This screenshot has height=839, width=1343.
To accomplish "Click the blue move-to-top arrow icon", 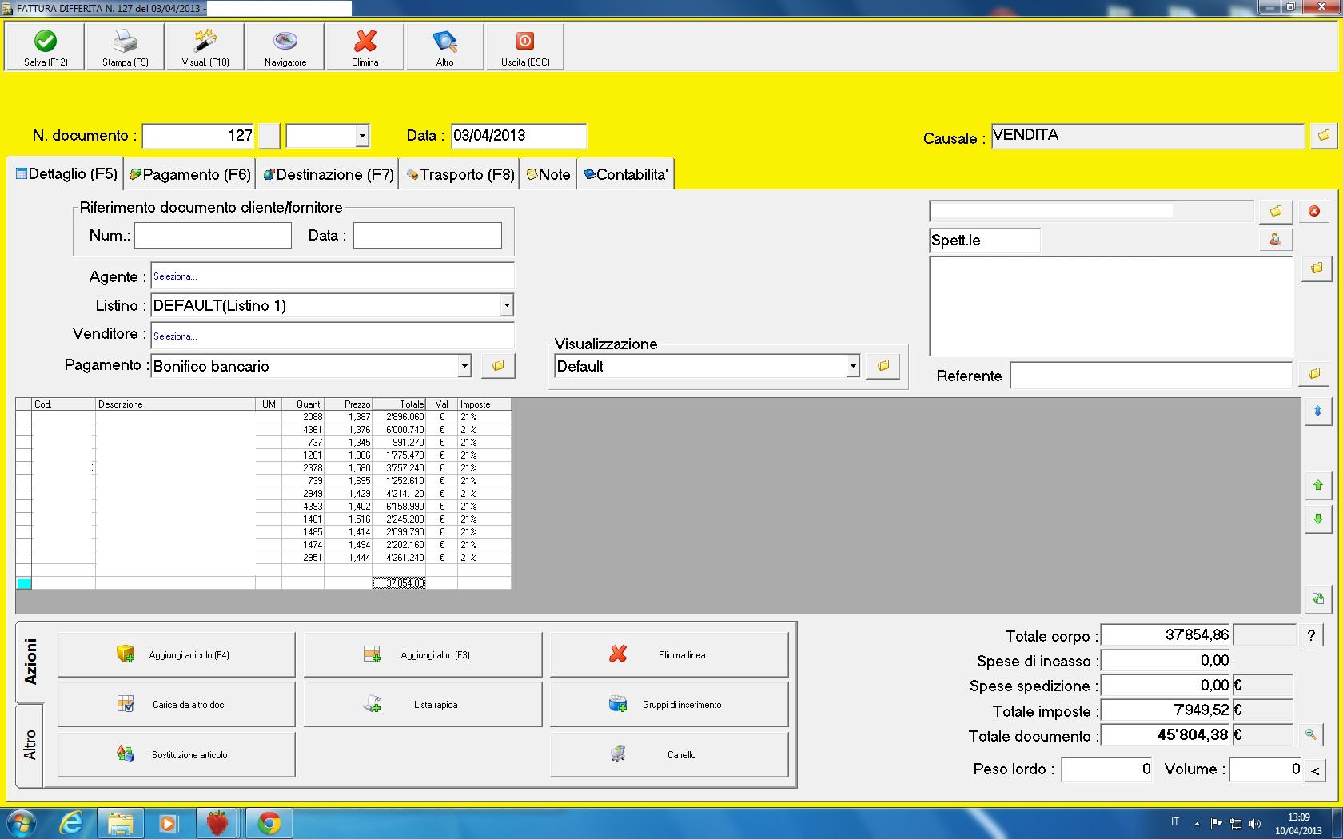I will click(x=1317, y=412).
